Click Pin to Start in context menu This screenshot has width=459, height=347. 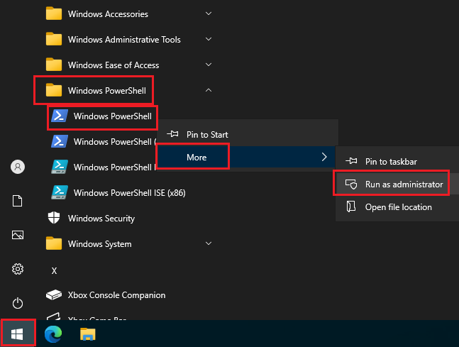pyautogui.click(x=206, y=134)
